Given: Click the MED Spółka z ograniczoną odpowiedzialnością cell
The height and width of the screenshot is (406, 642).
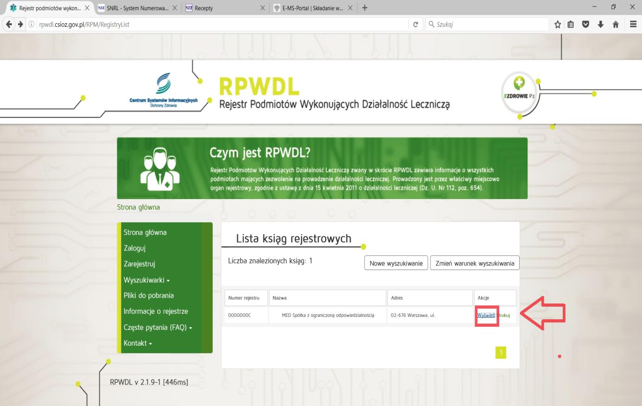Looking at the screenshot, I should click(328, 315).
